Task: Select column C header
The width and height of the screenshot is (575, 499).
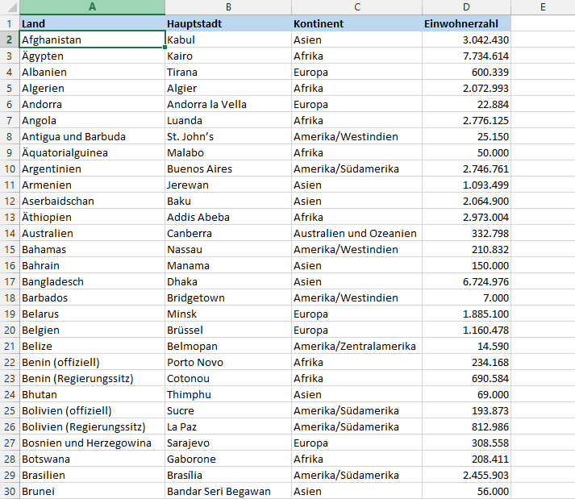Action: (x=356, y=7)
